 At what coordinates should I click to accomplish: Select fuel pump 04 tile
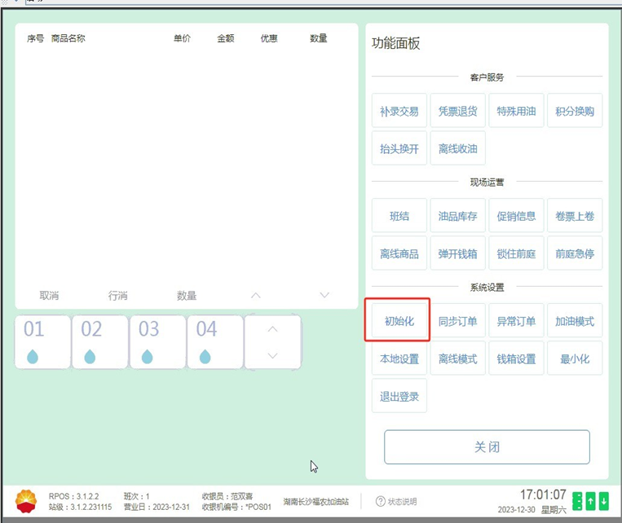(x=214, y=341)
